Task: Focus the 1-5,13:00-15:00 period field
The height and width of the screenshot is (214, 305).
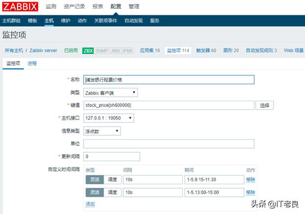Action: [214, 193]
